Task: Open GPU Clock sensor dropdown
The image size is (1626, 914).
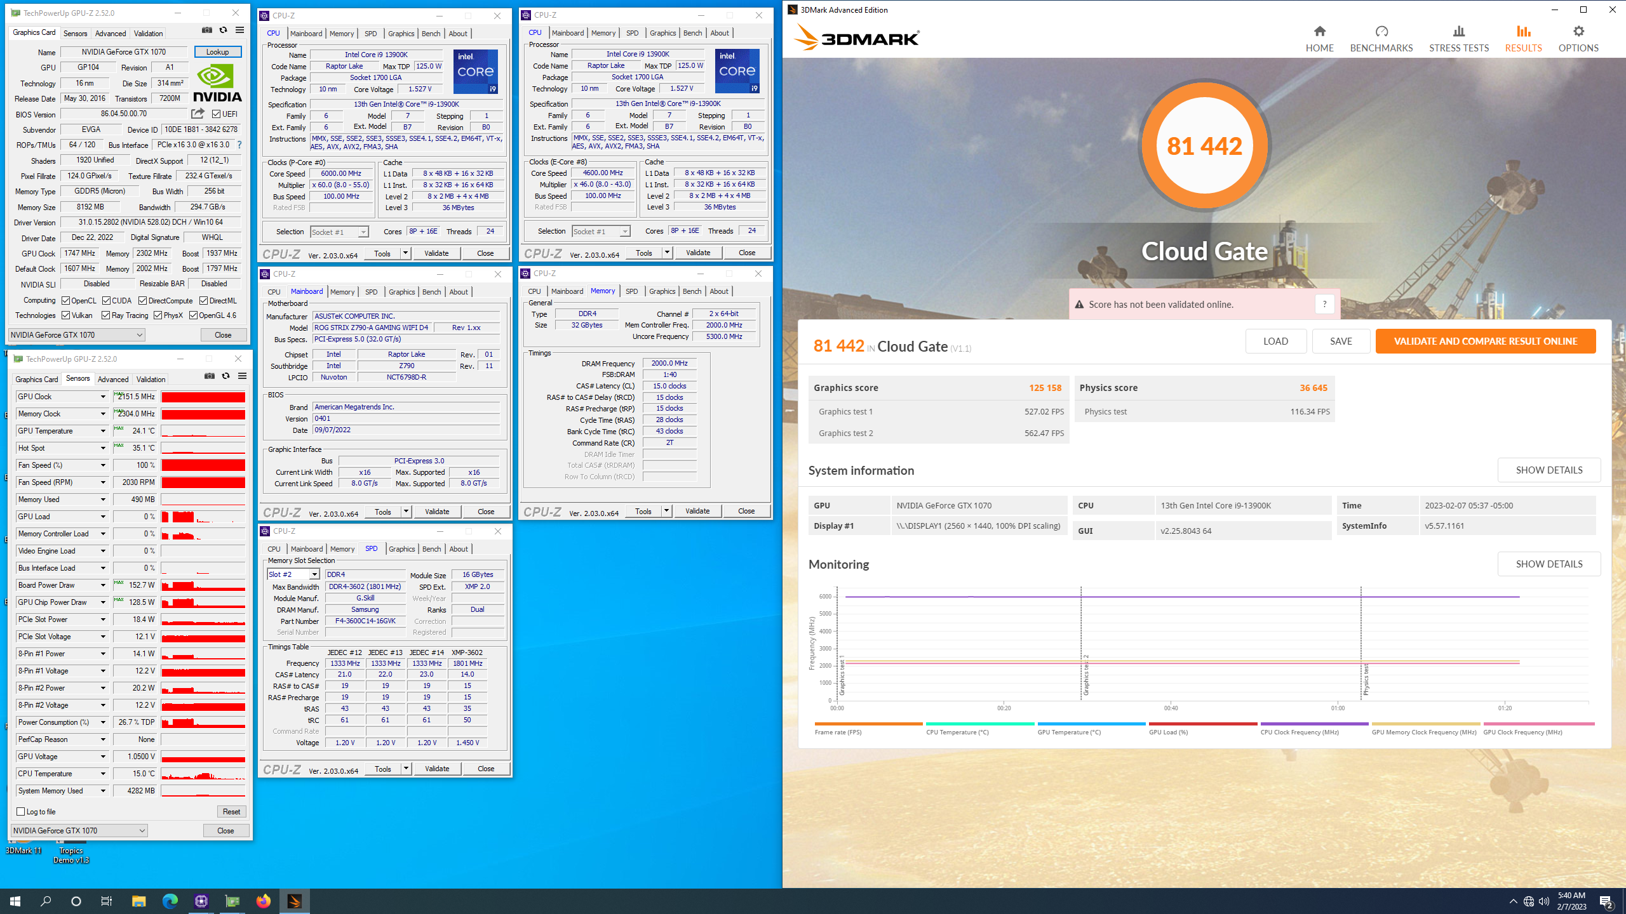Action: click(x=103, y=397)
